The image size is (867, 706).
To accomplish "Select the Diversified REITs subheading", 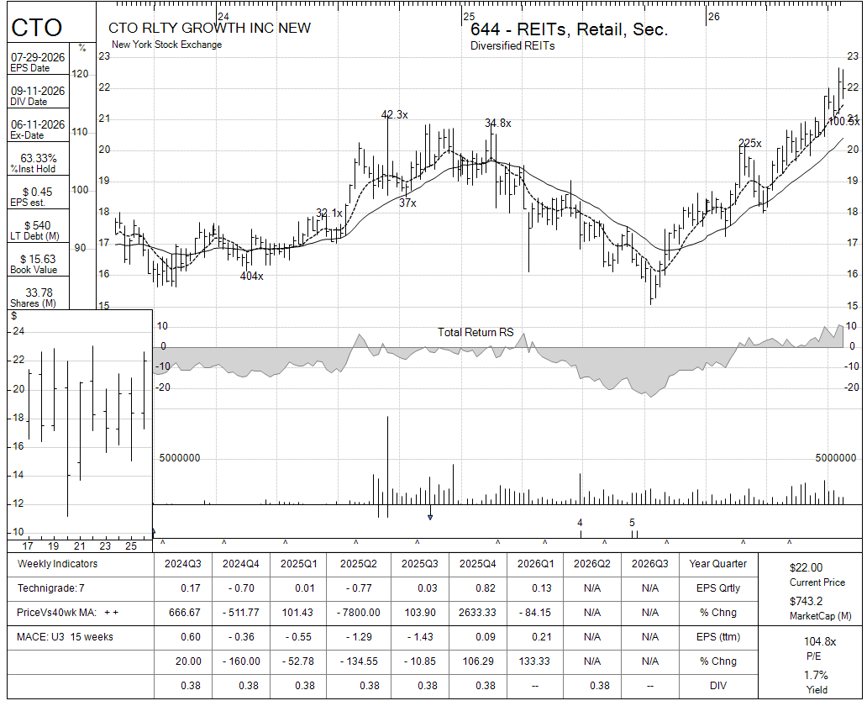I will tap(512, 46).
